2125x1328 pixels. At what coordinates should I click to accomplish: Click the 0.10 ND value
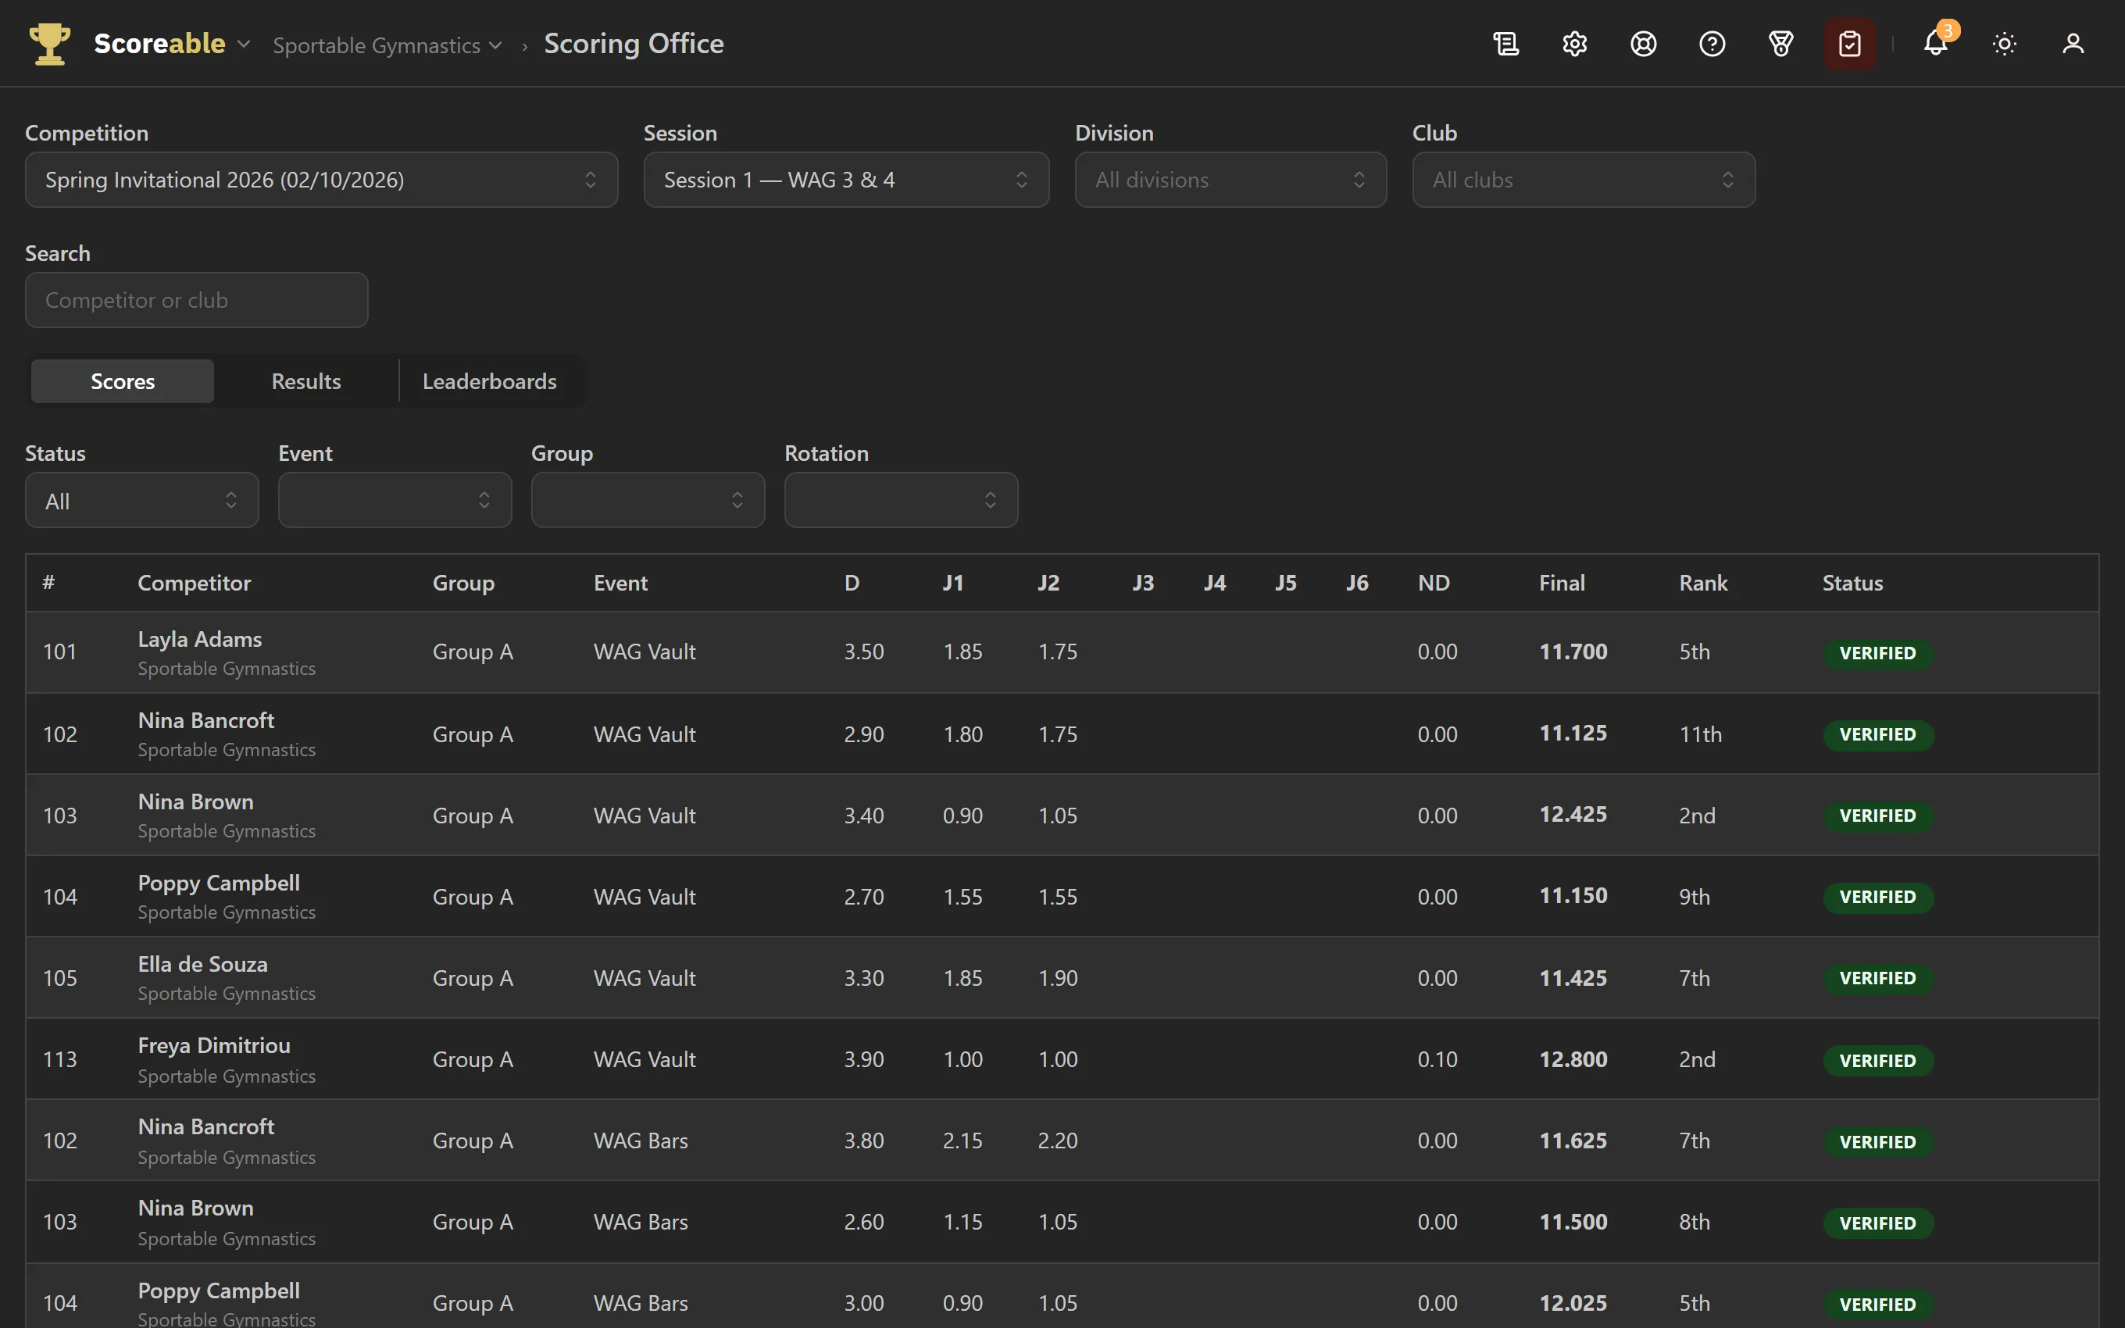(x=1437, y=1059)
